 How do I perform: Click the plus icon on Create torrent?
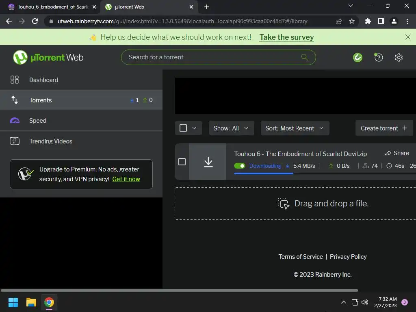pos(405,128)
